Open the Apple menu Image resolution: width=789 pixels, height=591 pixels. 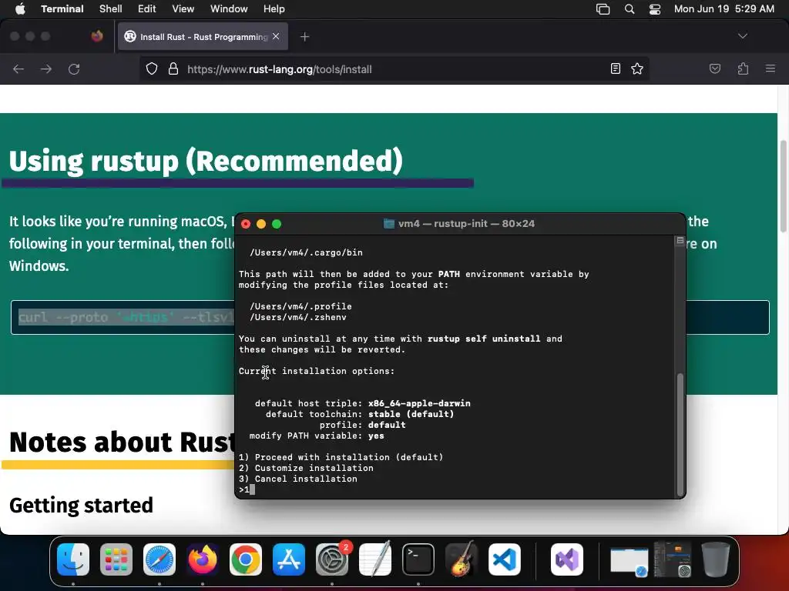(20, 9)
